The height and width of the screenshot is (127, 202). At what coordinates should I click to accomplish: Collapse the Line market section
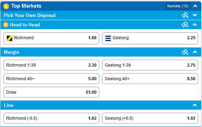point(195,105)
